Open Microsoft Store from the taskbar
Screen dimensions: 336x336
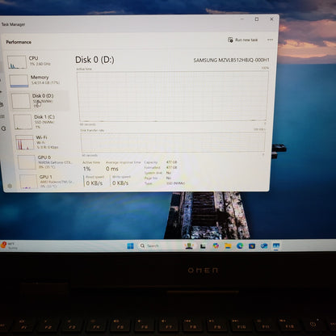(x=252, y=246)
